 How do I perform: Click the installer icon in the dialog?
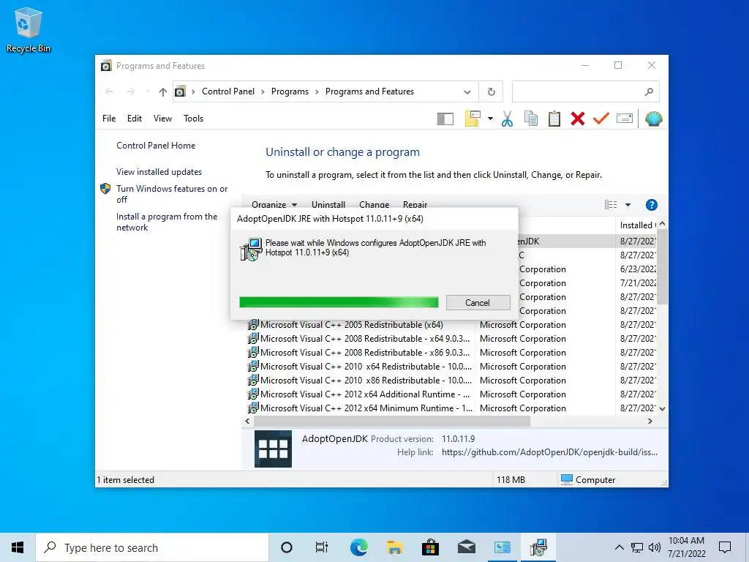point(251,250)
